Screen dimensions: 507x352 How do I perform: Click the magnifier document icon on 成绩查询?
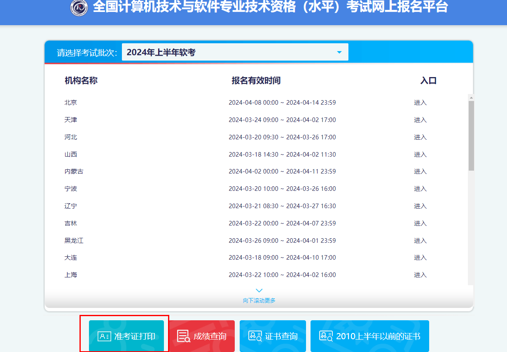pos(184,336)
